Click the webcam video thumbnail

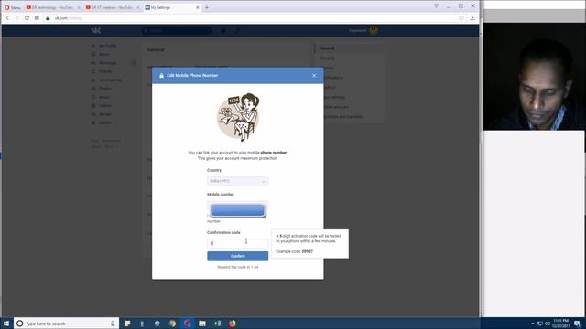(535, 77)
